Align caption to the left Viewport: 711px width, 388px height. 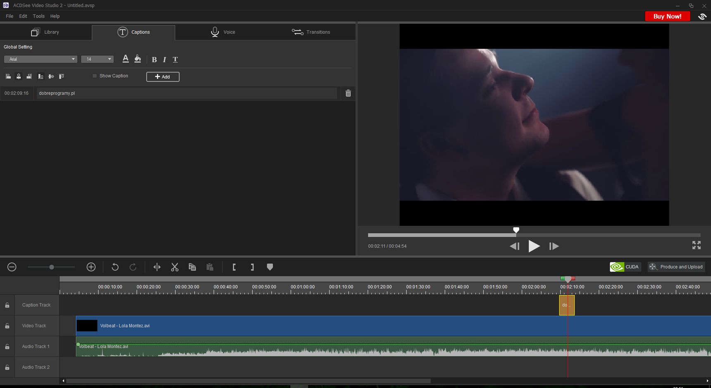8,76
